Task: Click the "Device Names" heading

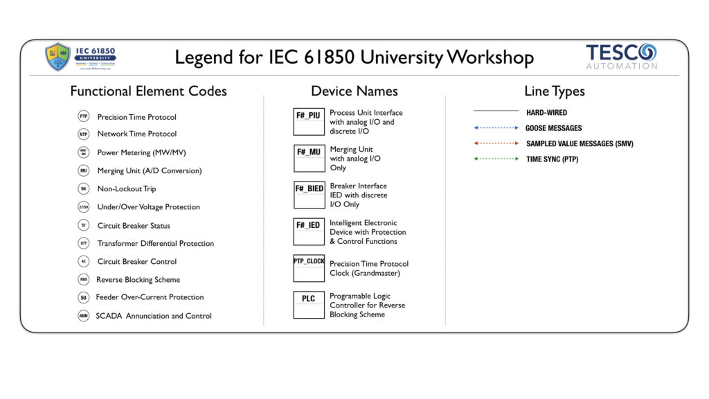Action: point(354,91)
